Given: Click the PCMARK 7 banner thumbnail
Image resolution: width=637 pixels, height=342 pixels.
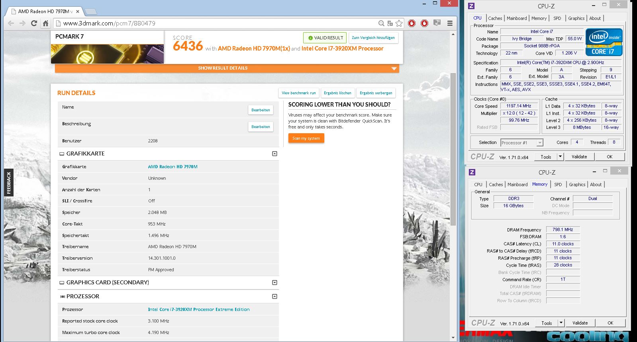Looking at the screenshot, I should click(x=107, y=54).
